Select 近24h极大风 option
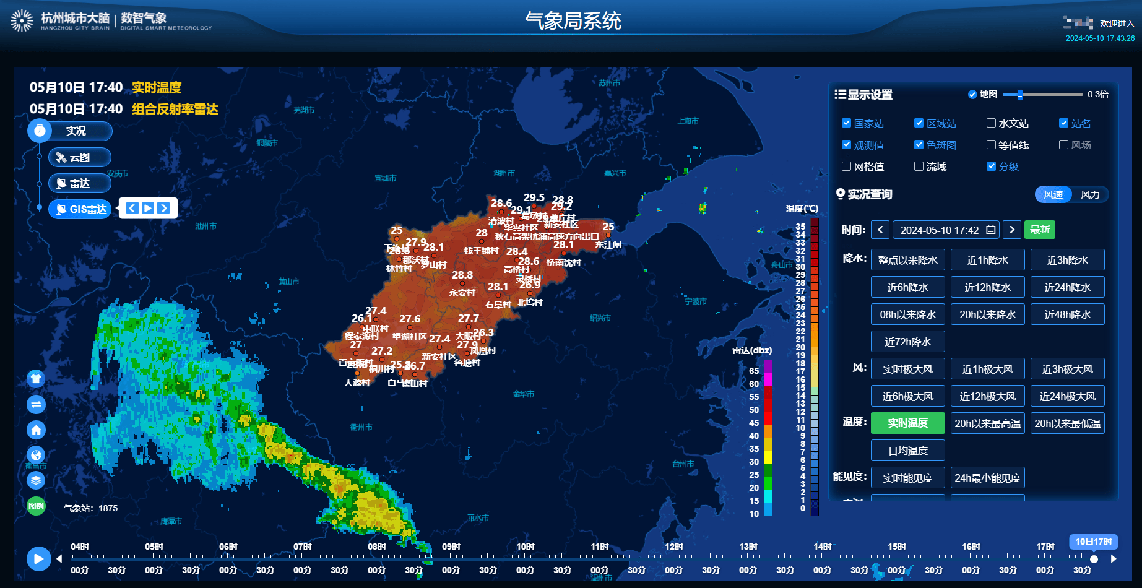Image resolution: width=1142 pixels, height=588 pixels. (x=1068, y=396)
